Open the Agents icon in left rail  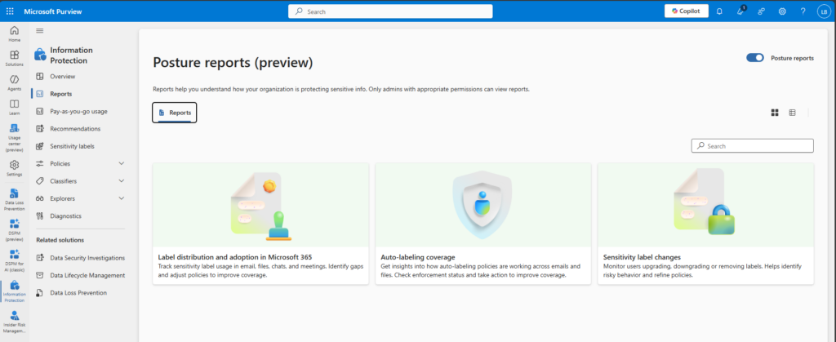pyautogui.click(x=15, y=82)
